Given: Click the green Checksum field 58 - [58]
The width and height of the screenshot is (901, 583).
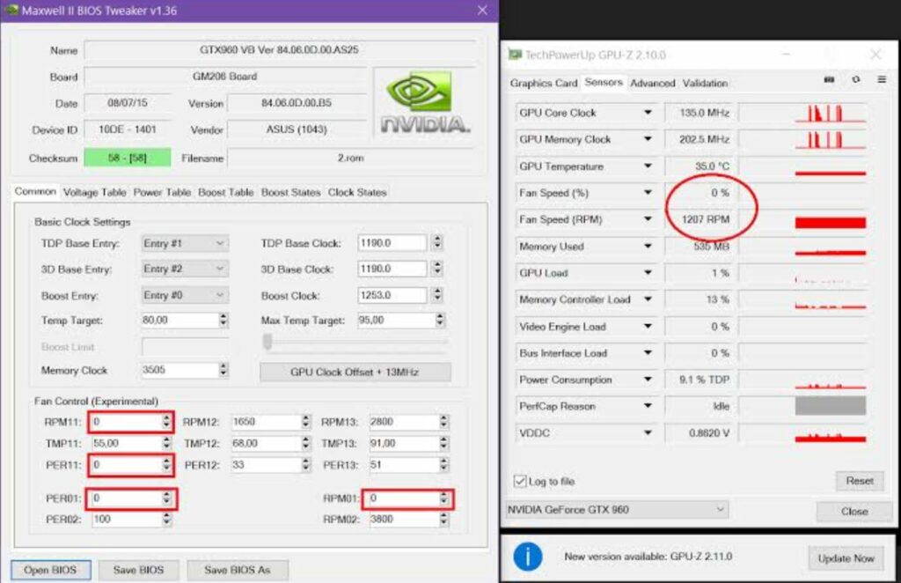Looking at the screenshot, I should tap(127, 158).
